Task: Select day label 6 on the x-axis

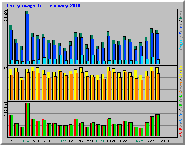Action: pyautogui.click(x=39, y=141)
